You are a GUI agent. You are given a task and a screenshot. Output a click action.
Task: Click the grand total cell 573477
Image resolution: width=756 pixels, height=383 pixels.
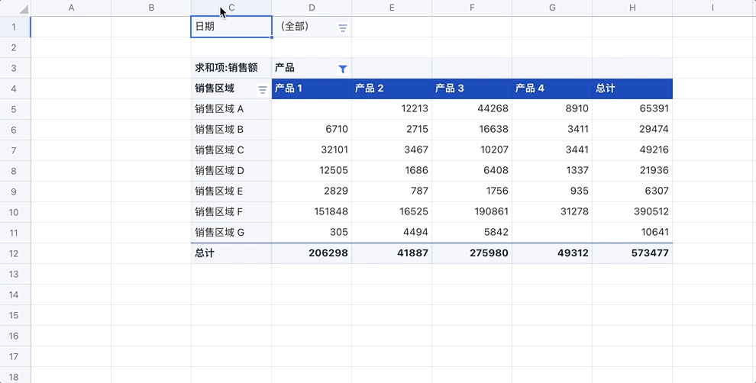[x=632, y=253]
